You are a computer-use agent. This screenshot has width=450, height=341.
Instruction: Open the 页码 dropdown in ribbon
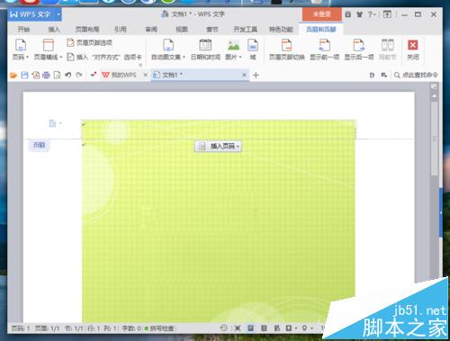tap(21, 49)
